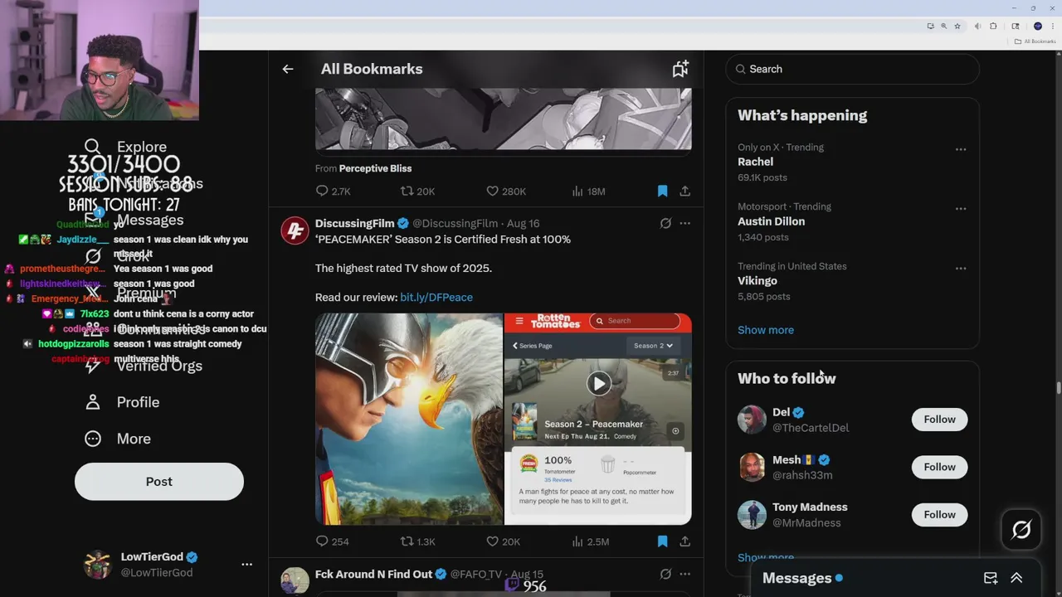This screenshot has width=1062, height=597.
Task: Open DiscussingFilm profile avatar
Action: (x=295, y=231)
